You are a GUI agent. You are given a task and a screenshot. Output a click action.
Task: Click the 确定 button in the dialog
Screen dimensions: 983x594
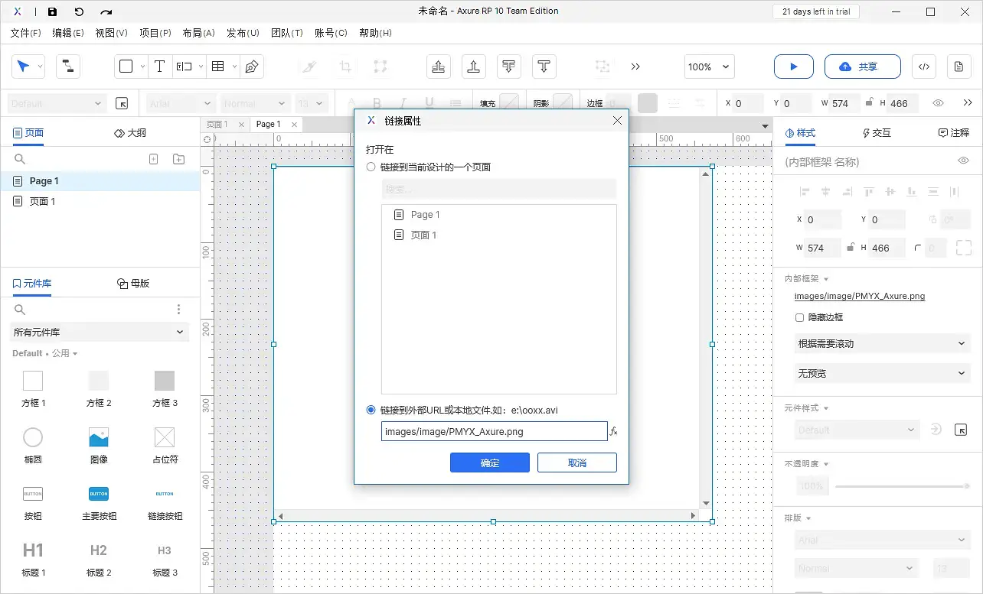[x=489, y=462]
